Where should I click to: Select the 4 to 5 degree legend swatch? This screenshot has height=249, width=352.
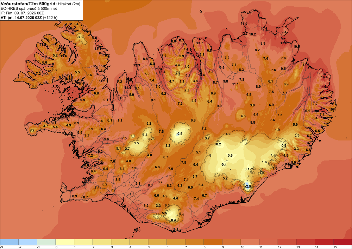[139, 242]
